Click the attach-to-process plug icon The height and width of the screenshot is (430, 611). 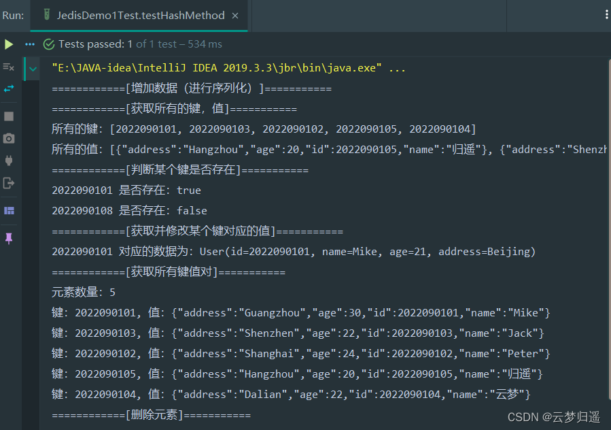(x=9, y=161)
